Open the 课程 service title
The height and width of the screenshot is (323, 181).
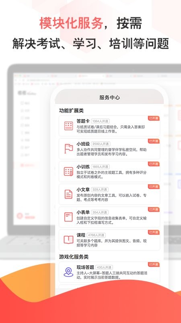click(x=81, y=235)
